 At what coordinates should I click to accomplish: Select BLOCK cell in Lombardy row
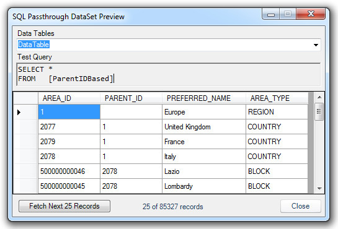pos(277,186)
